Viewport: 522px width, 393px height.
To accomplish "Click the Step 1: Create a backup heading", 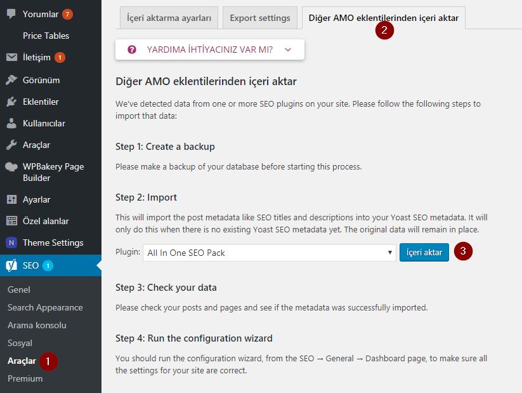I will pyautogui.click(x=165, y=147).
